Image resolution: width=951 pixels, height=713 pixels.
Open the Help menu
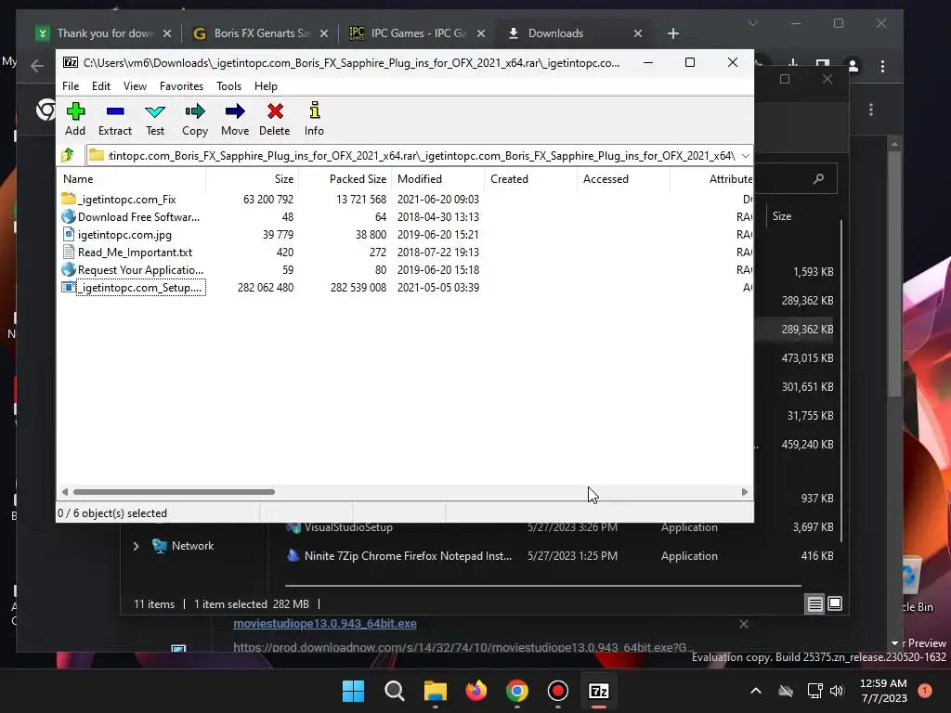click(x=266, y=86)
